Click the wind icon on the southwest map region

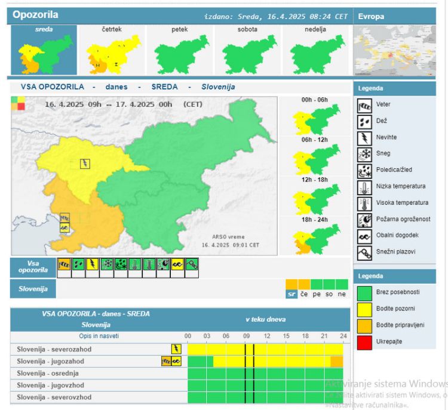pos(65,218)
